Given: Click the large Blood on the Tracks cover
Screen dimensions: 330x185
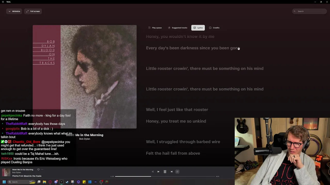Looking at the screenshot, I should 85,77.
